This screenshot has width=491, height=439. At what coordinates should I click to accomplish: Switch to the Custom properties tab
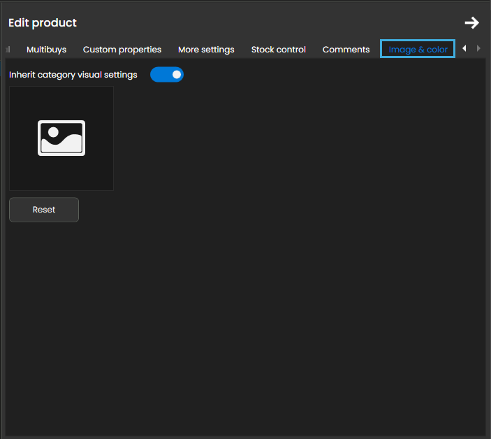(x=122, y=50)
